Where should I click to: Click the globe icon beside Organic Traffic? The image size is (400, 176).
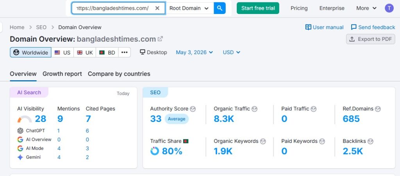[x=254, y=109]
